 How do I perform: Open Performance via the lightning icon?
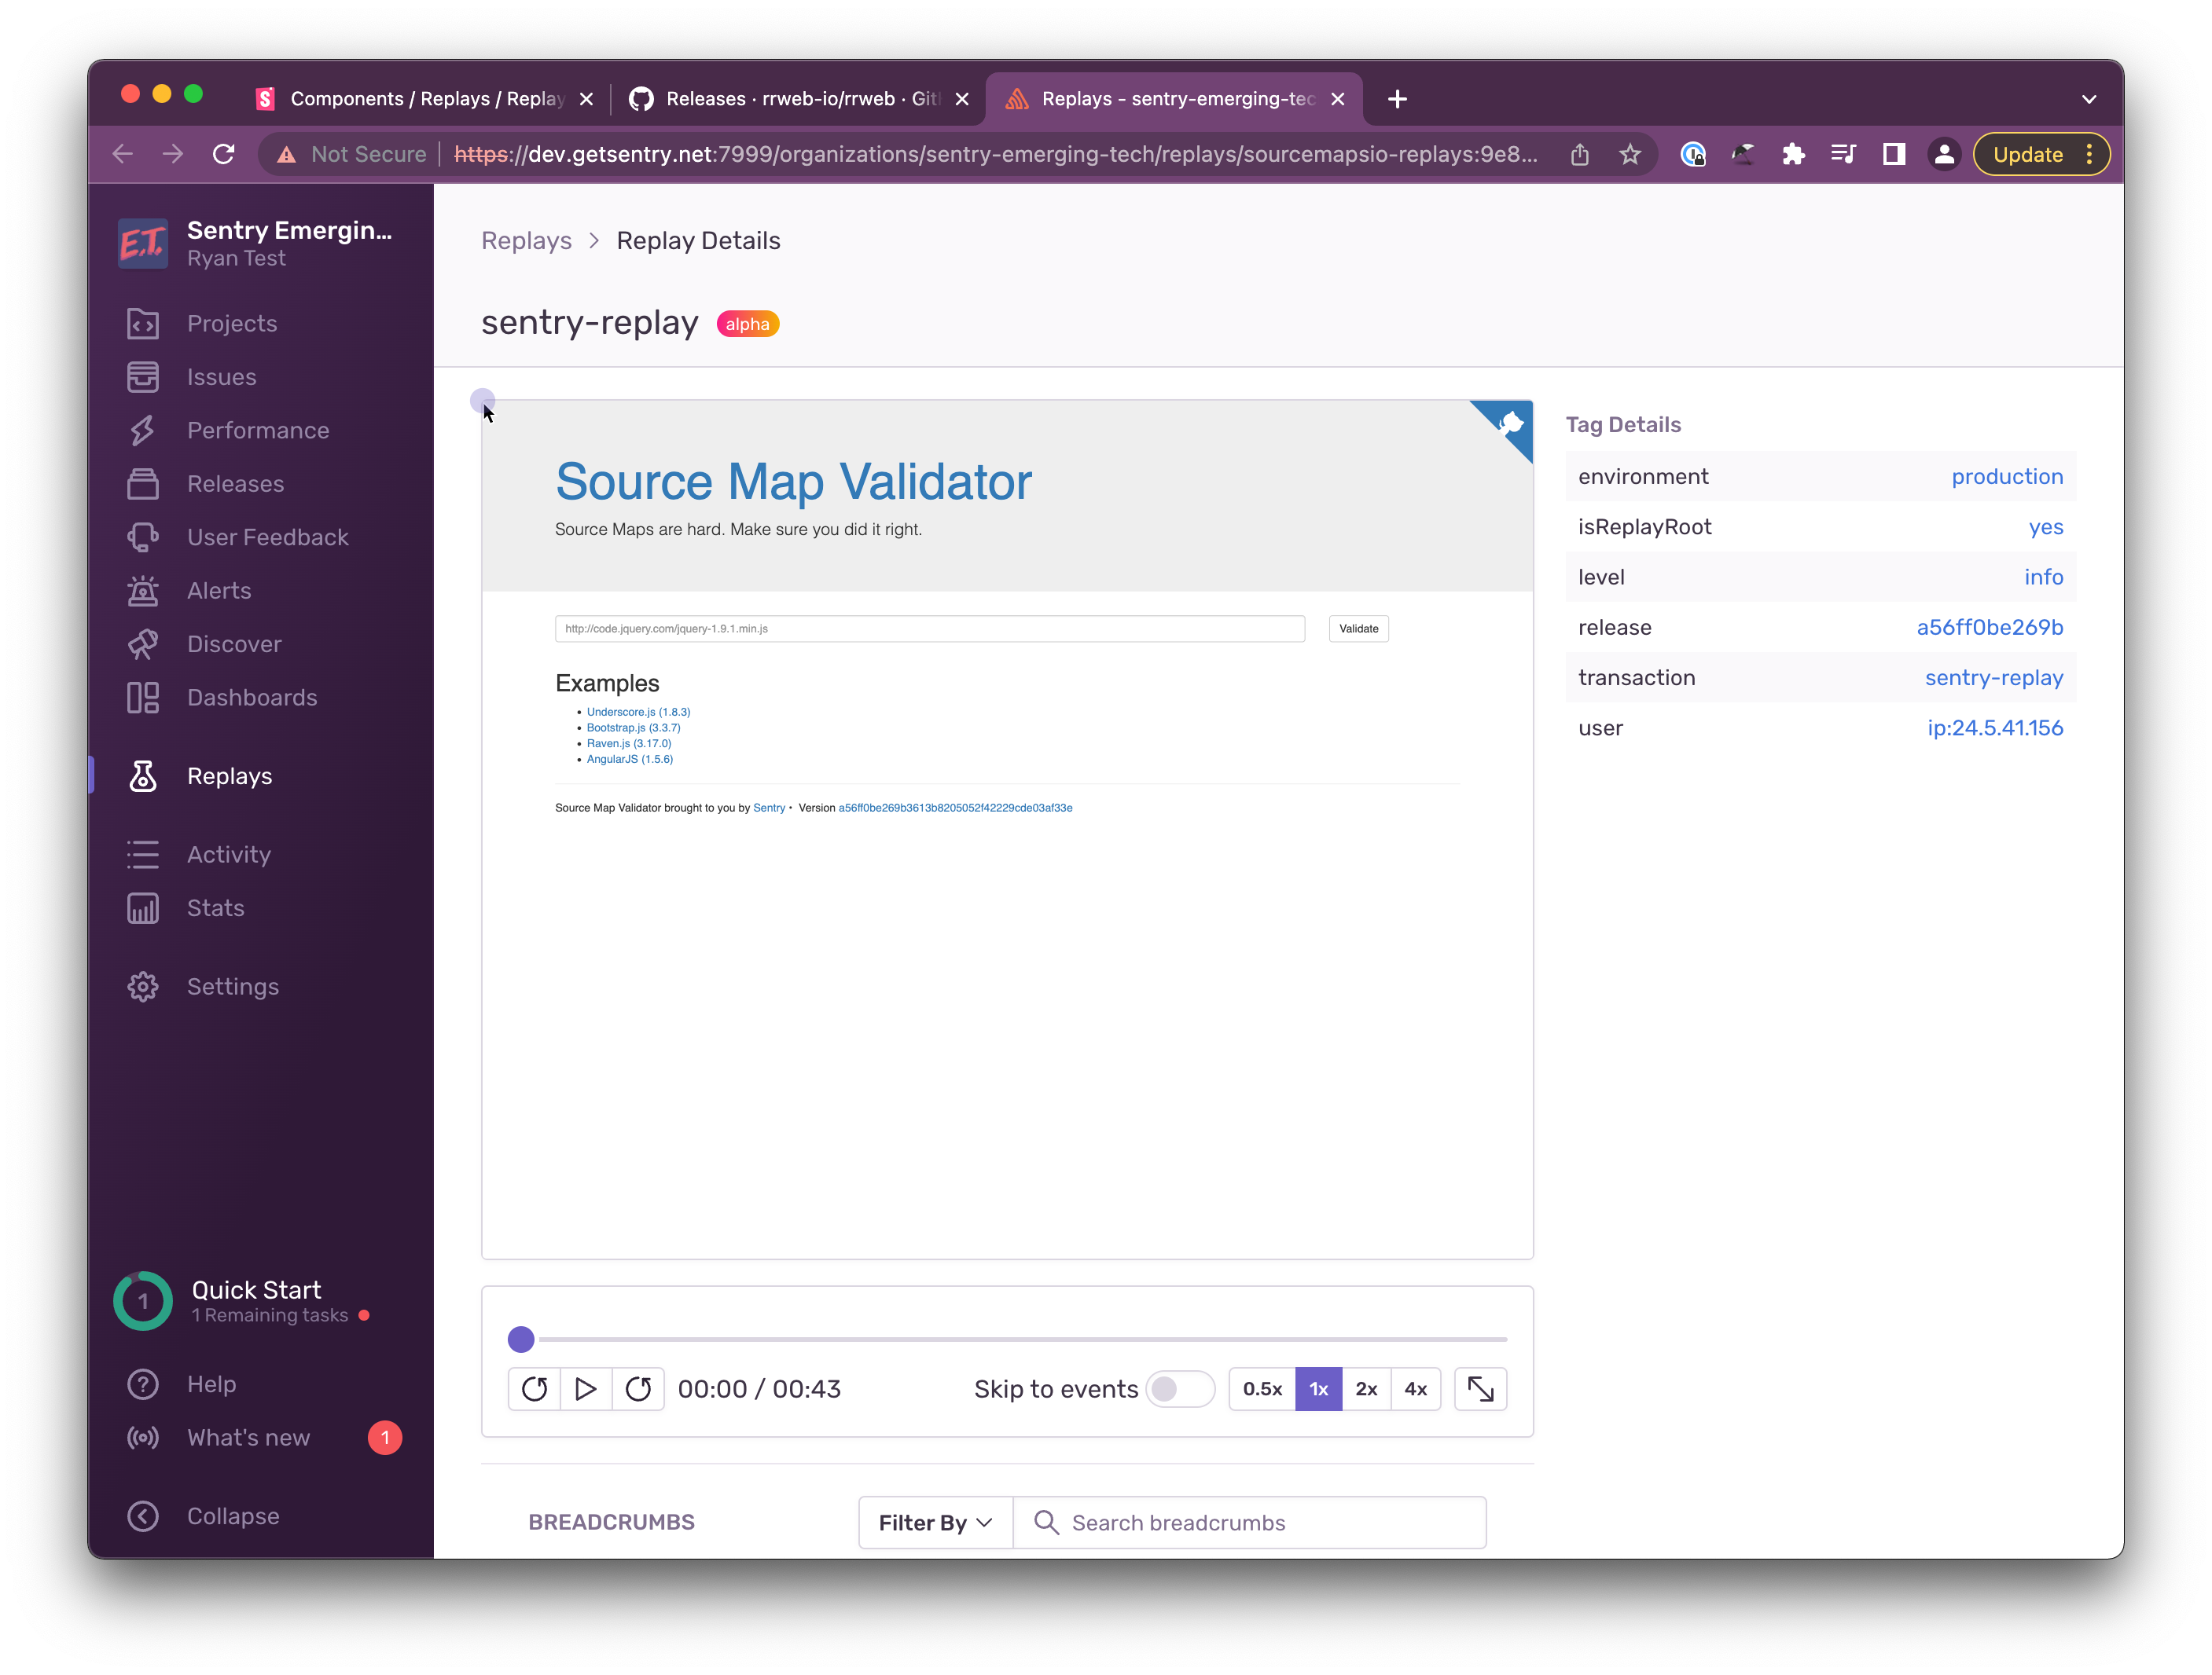pos(145,430)
